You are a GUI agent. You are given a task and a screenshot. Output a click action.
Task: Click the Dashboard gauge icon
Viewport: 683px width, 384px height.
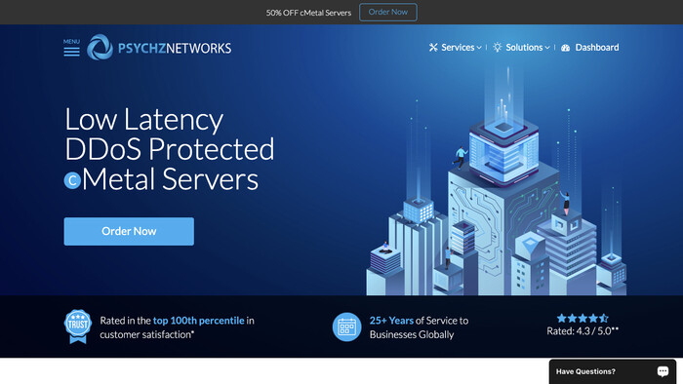click(x=565, y=48)
